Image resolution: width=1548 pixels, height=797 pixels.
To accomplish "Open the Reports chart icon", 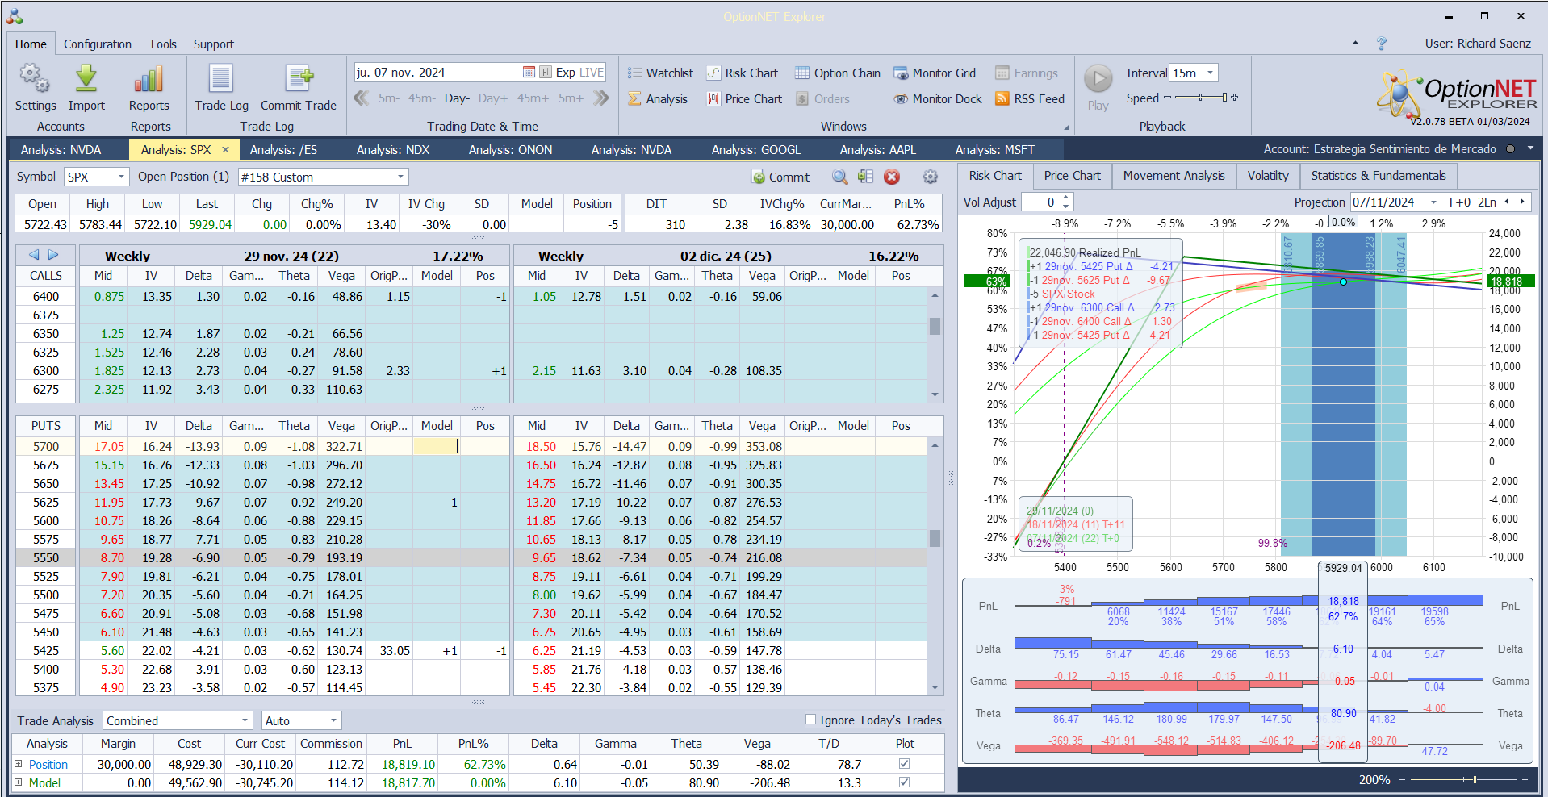I will point(149,79).
